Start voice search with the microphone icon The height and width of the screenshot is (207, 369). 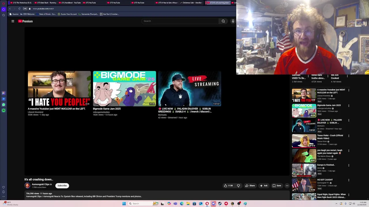[233, 21]
